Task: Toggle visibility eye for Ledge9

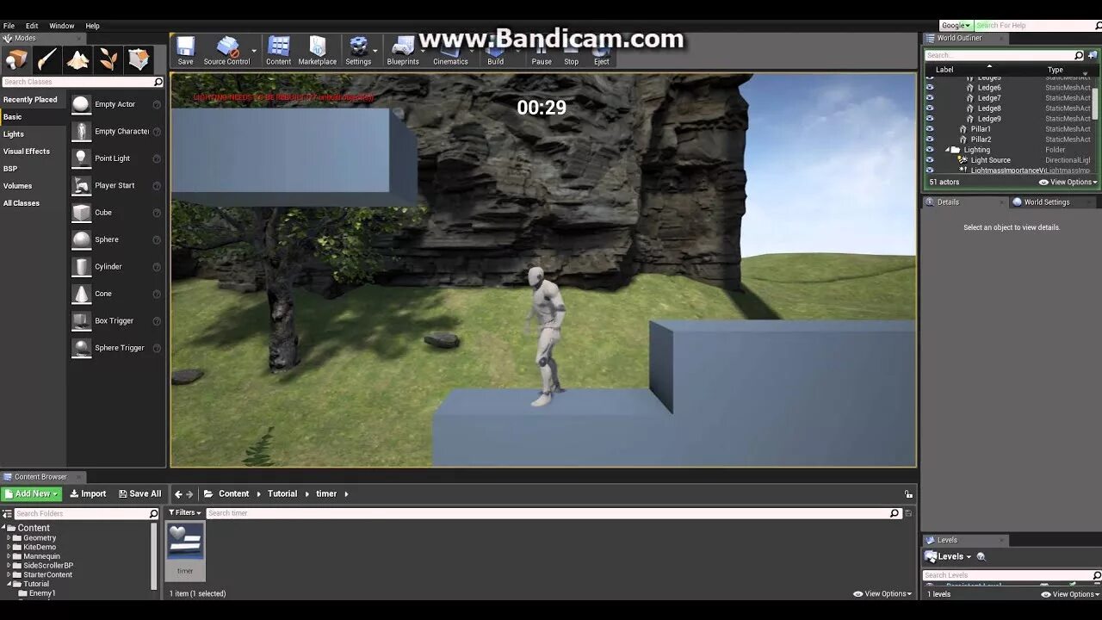Action: tap(930, 119)
